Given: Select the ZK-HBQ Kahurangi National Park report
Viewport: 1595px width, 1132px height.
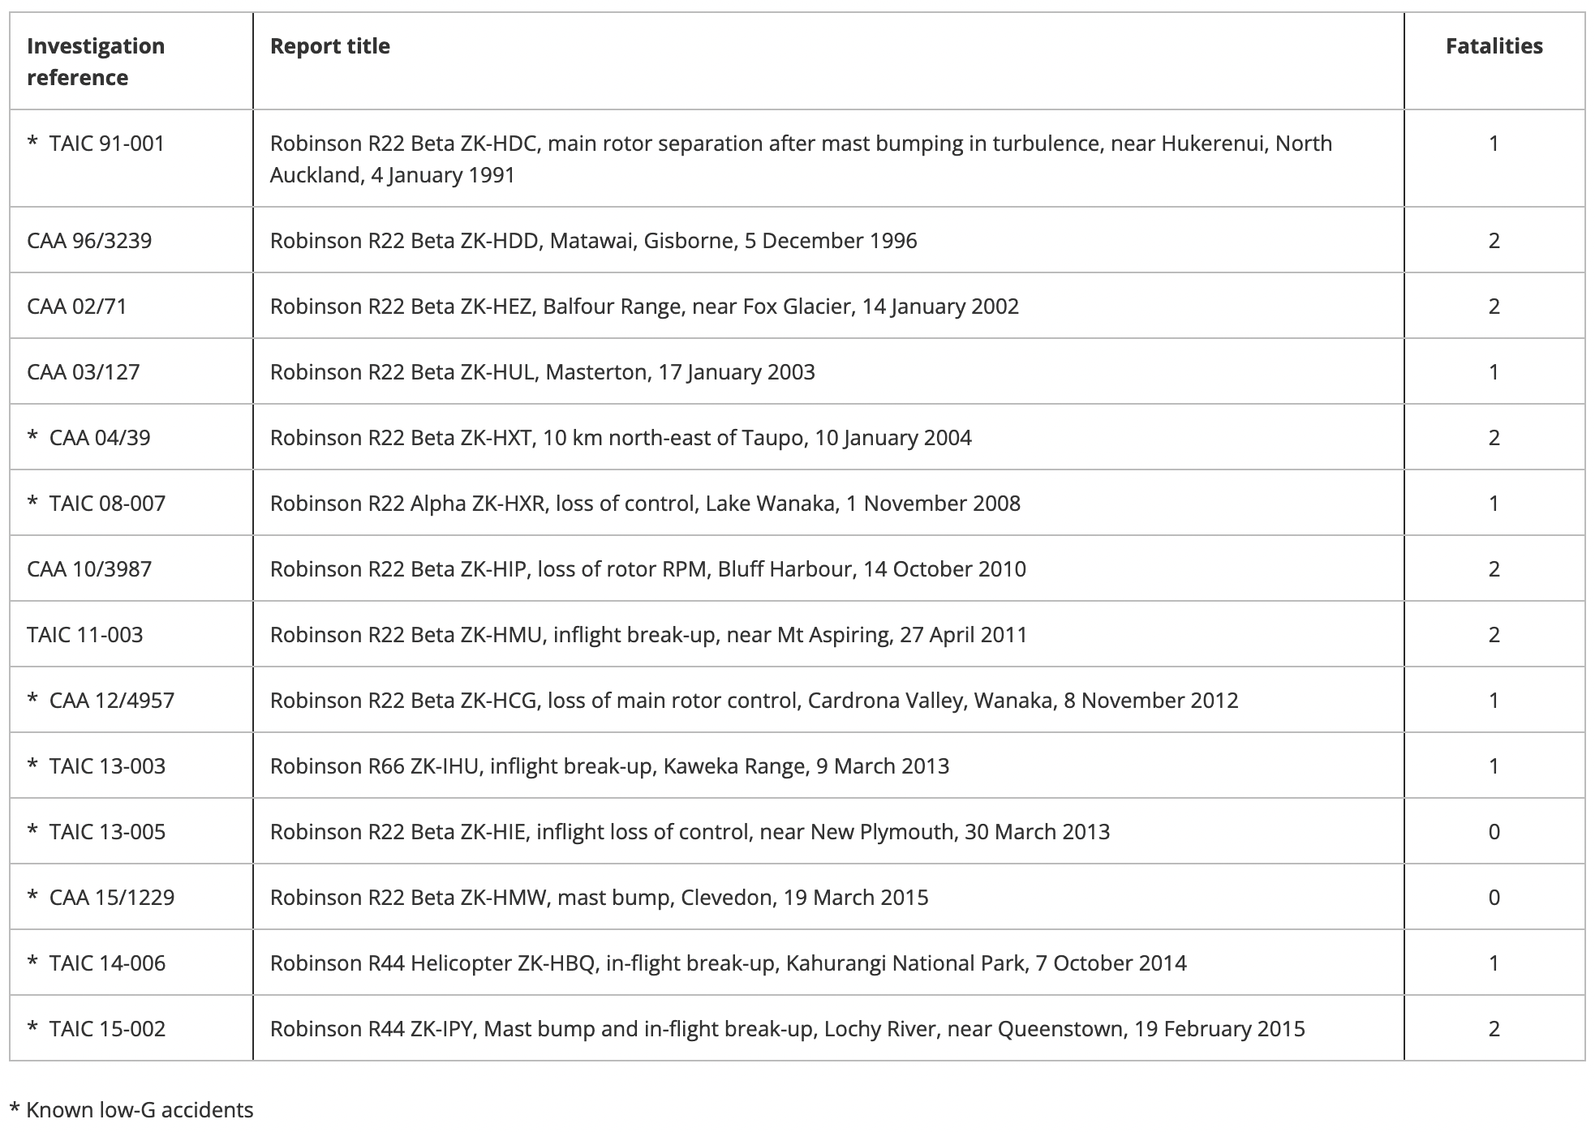Looking at the screenshot, I should pyautogui.click(x=729, y=963).
